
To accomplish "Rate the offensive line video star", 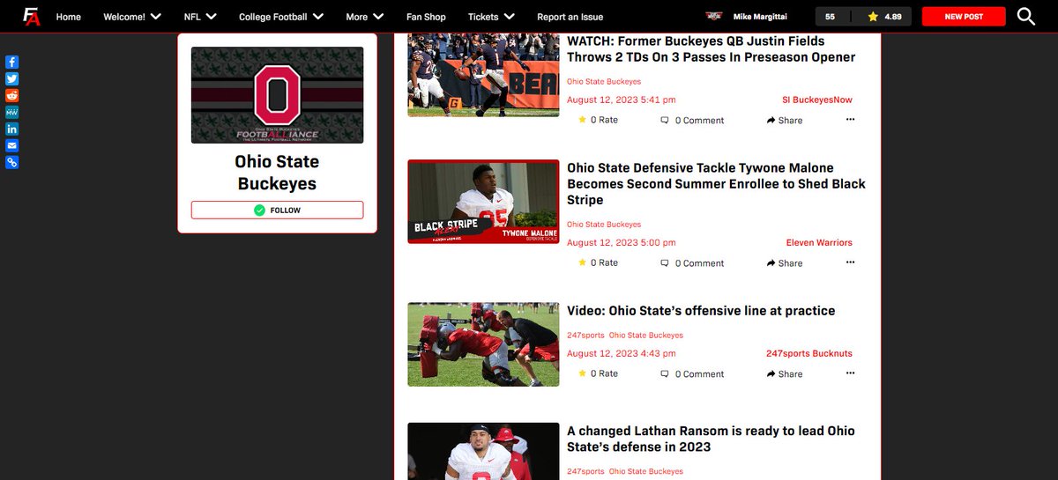I will (582, 373).
